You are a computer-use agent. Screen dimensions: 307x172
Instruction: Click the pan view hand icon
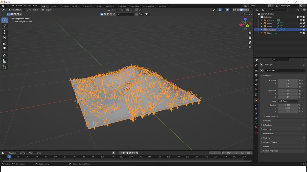click(250, 38)
